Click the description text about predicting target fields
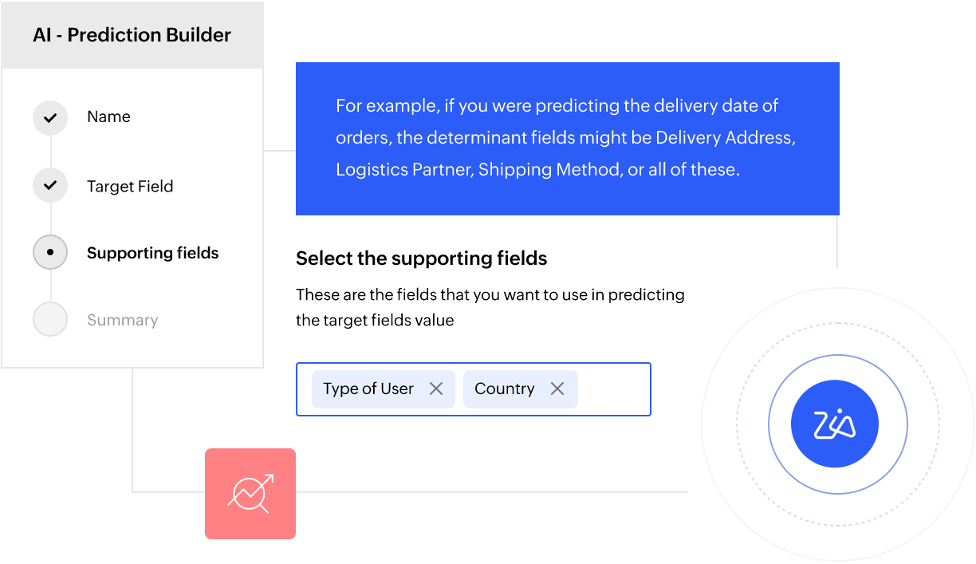Screen dimensions: 976x564 pos(490,307)
